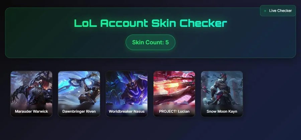Open the PROJECT: Lucian skin artwork
Image resolution: width=301 pixels, height=140 pixels.
[x=174, y=88]
